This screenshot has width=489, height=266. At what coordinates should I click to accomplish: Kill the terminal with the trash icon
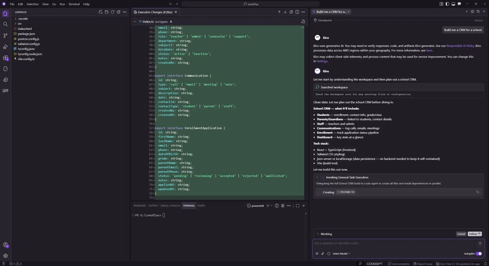coord(283,206)
